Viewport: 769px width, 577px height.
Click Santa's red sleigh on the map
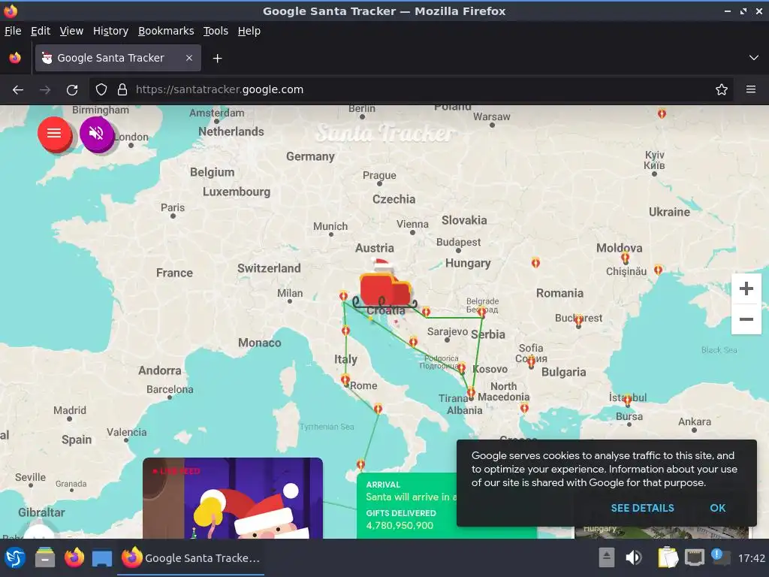[385, 290]
